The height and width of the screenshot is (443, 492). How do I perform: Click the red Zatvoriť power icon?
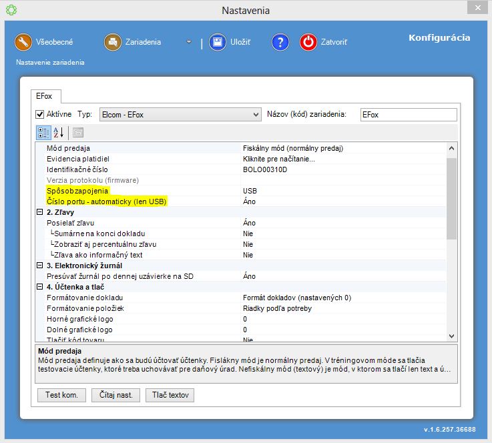coord(308,42)
